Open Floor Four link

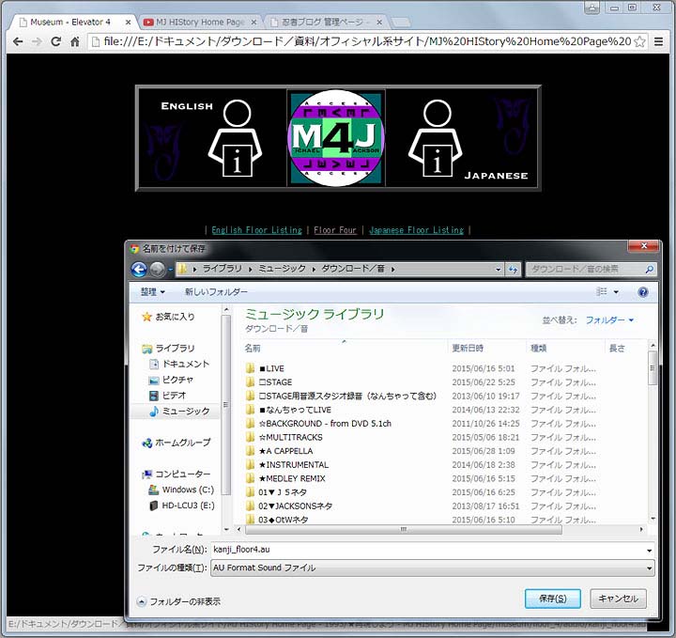[335, 230]
